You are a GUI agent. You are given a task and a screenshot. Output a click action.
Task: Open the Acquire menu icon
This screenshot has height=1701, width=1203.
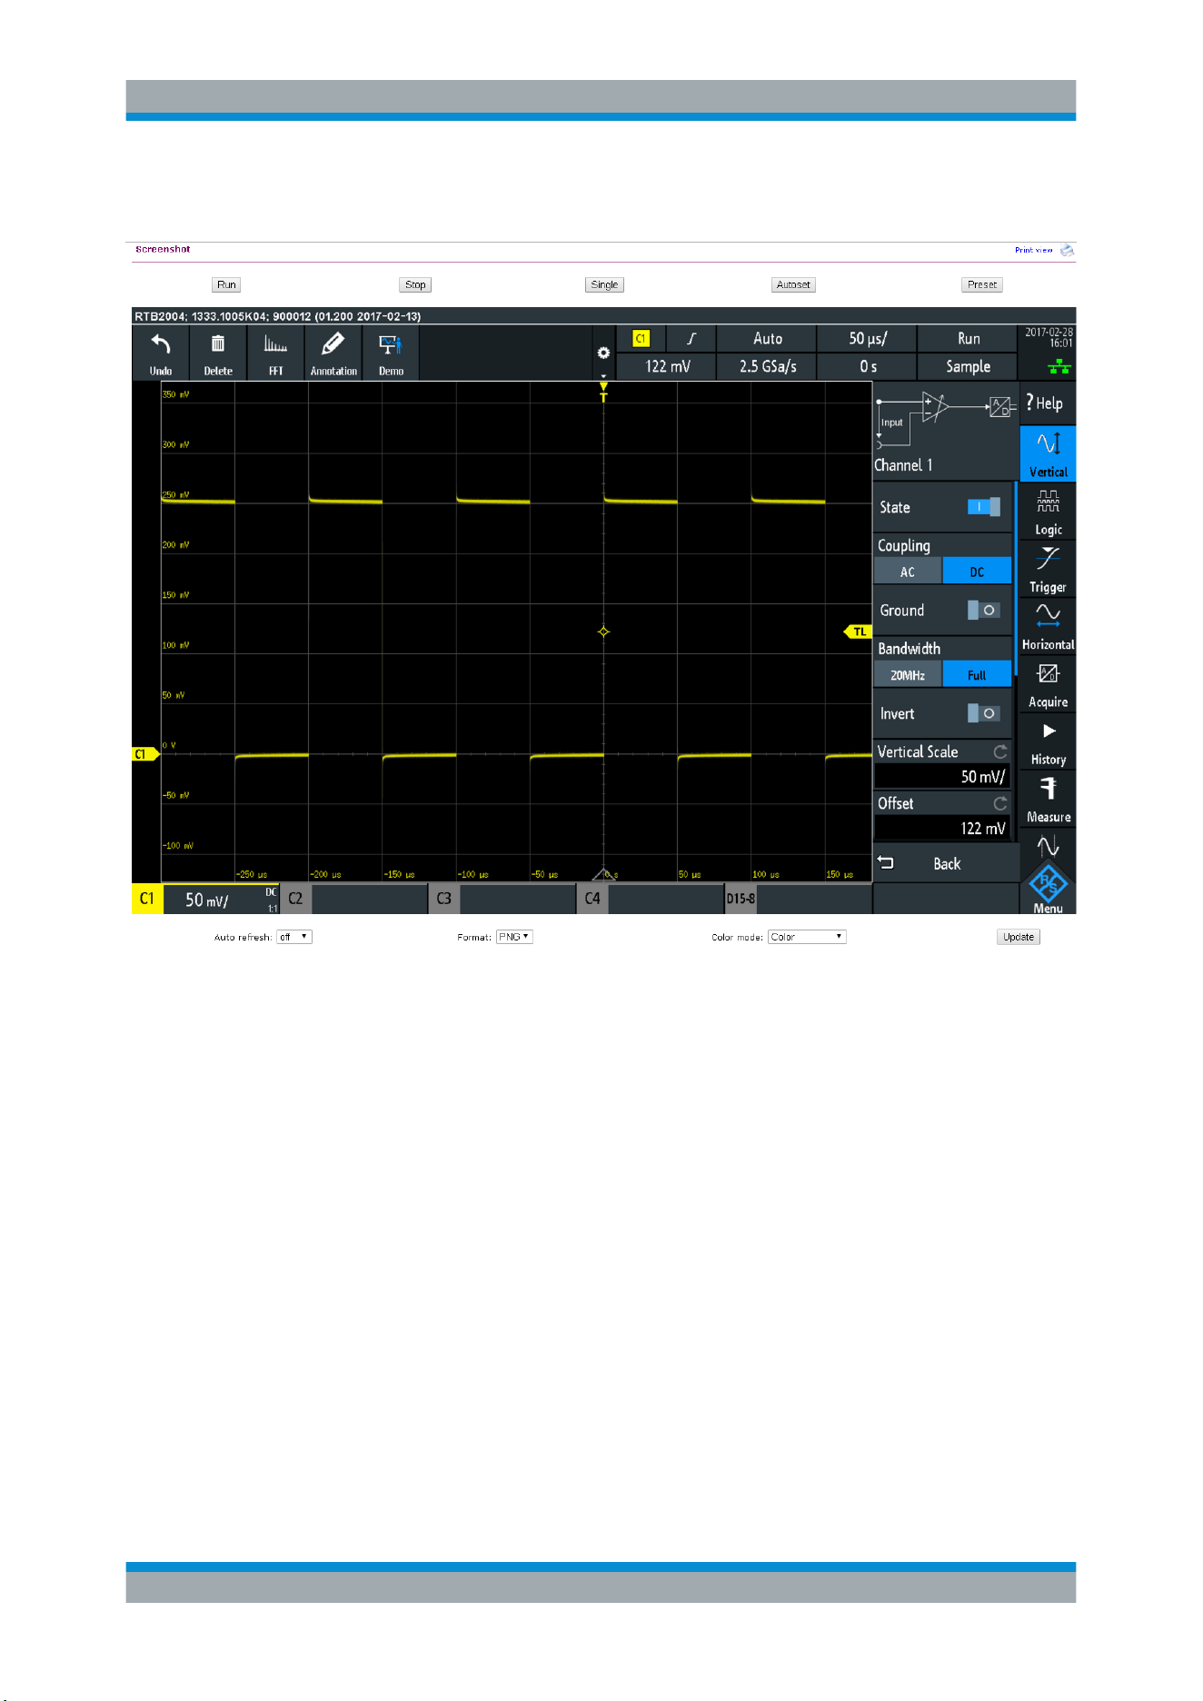1048,684
